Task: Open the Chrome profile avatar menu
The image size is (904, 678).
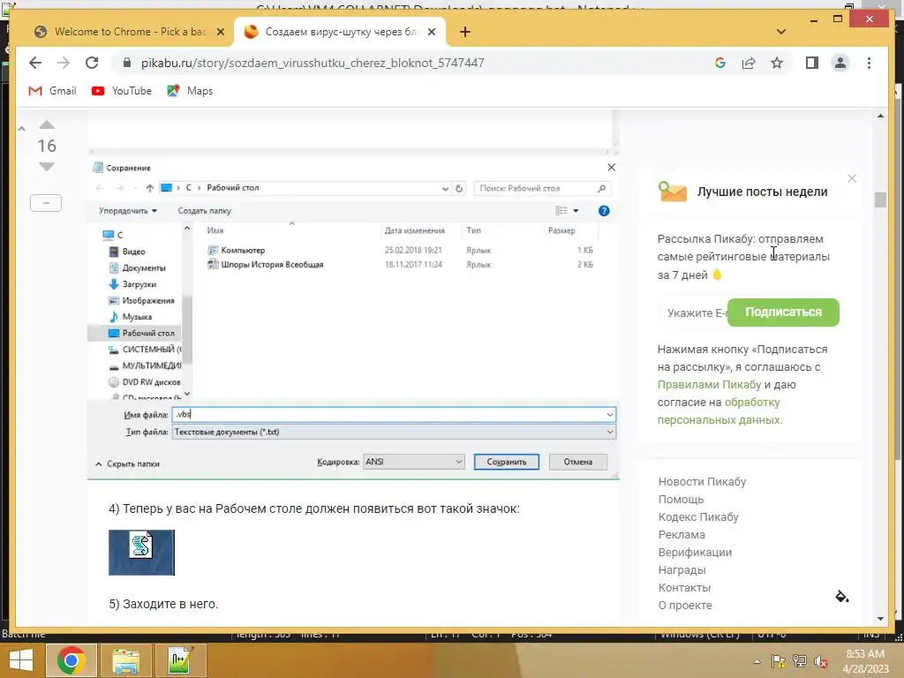Action: click(840, 63)
